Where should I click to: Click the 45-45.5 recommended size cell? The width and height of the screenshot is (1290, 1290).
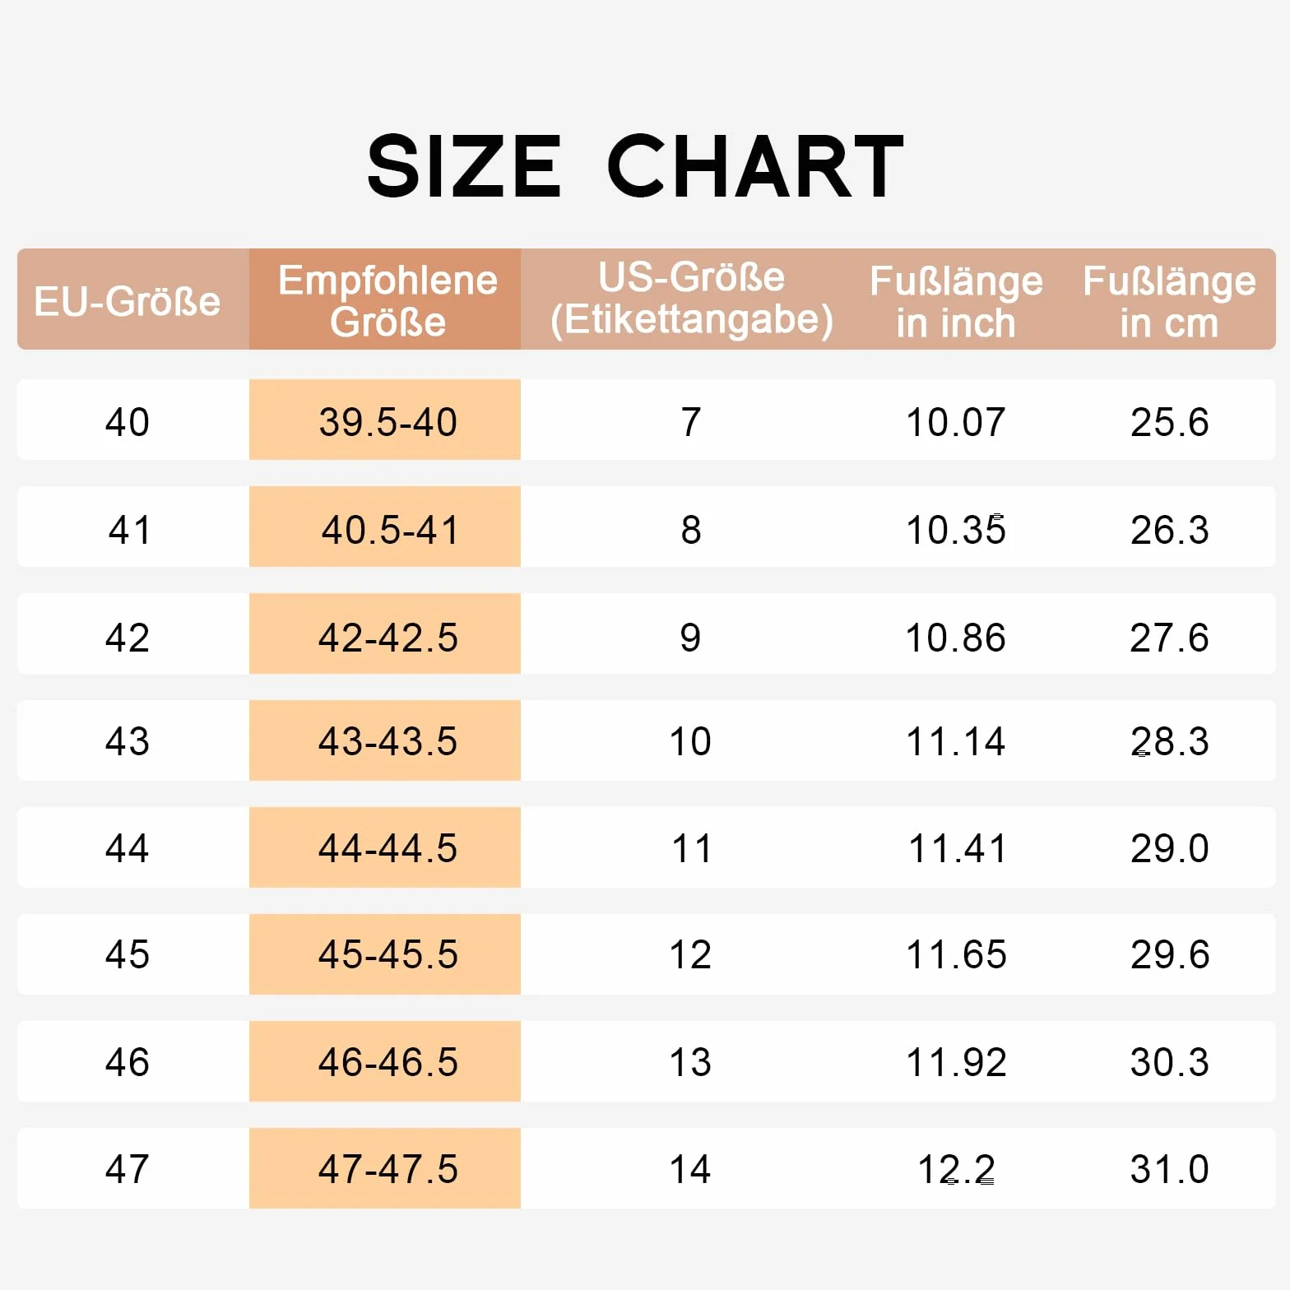[x=385, y=954]
